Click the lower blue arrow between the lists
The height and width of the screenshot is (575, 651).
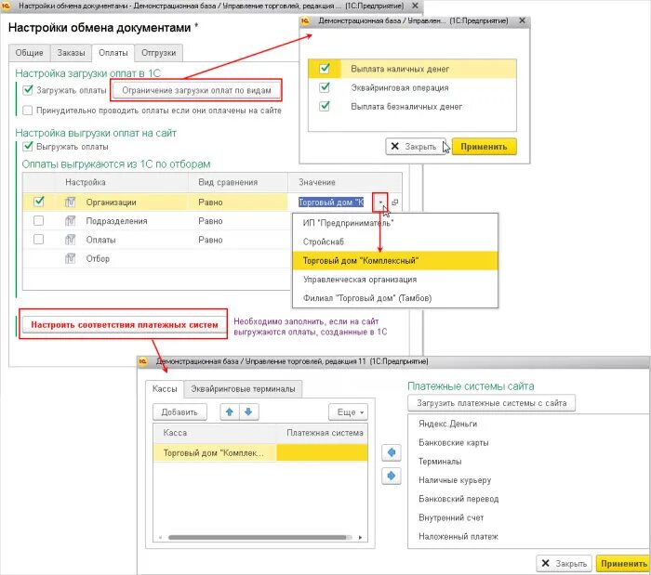click(392, 476)
